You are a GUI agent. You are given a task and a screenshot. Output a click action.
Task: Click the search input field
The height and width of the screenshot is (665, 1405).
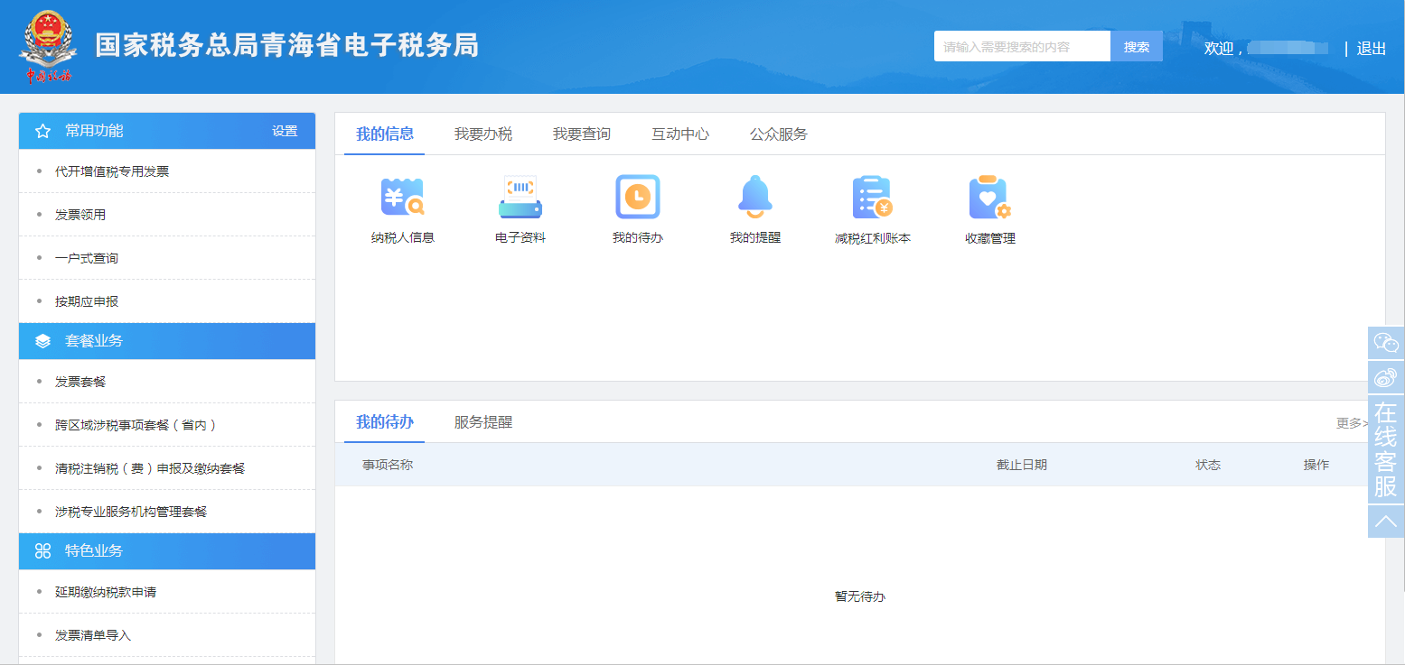coord(1021,47)
